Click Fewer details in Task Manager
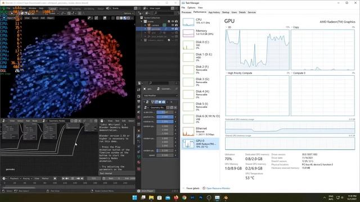 click(x=192, y=189)
